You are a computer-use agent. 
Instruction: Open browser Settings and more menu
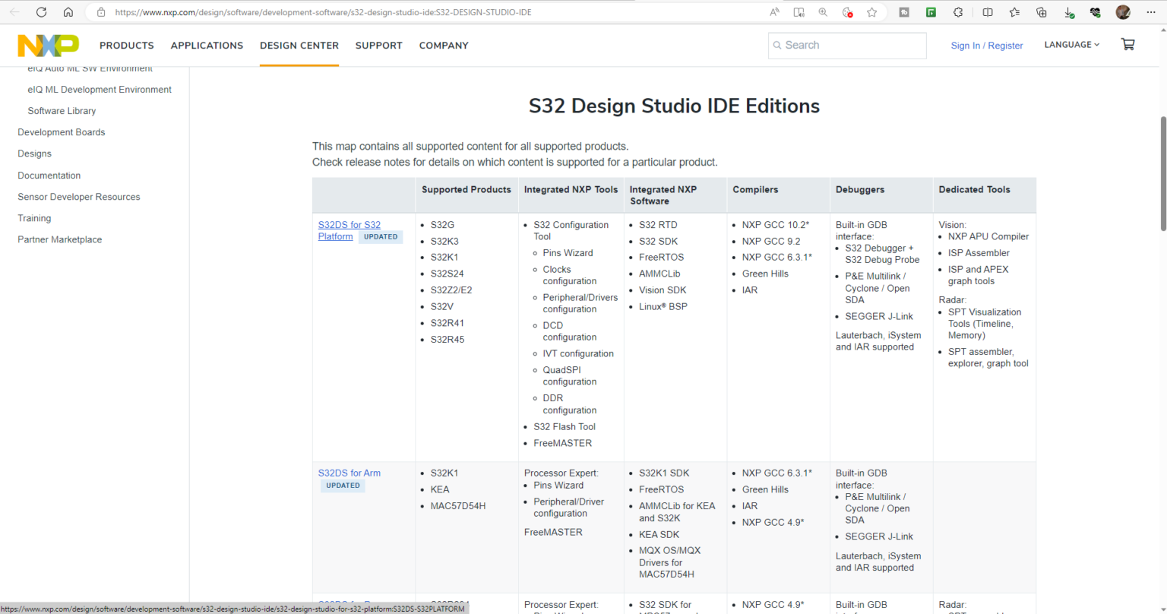[1150, 12]
